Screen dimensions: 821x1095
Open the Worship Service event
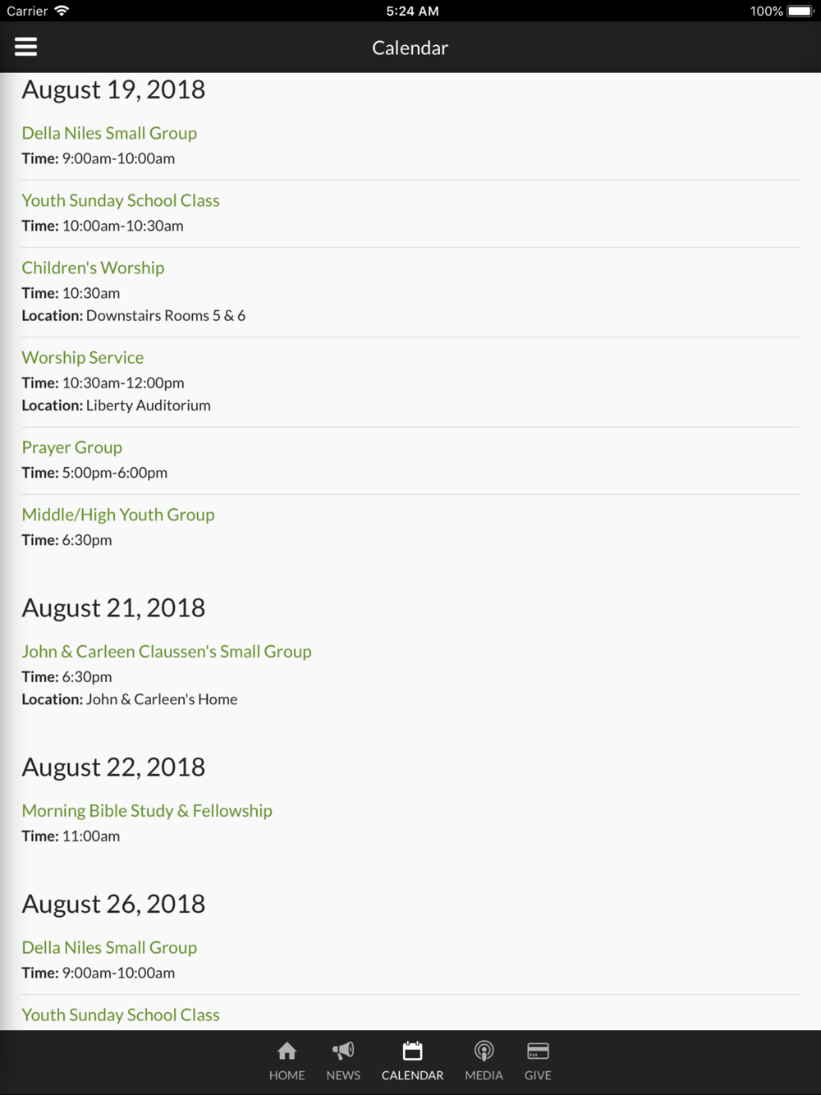pyautogui.click(x=83, y=357)
